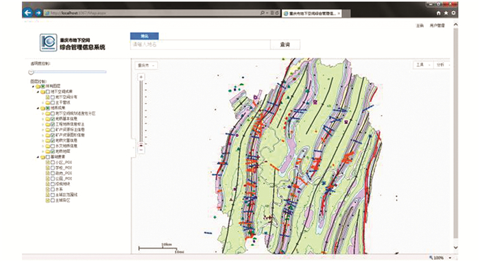Click the folder icon beside 水文地质信息
This screenshot has width=480, height=262.
point(48,146)
